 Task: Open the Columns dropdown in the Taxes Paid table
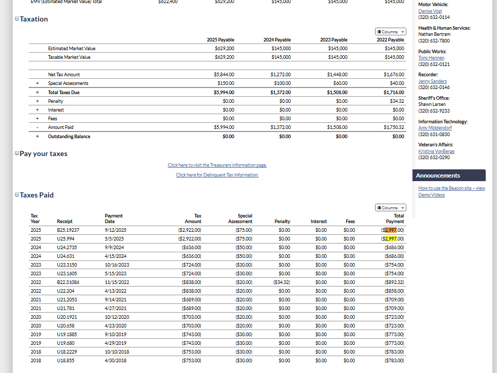pos(390,208)
